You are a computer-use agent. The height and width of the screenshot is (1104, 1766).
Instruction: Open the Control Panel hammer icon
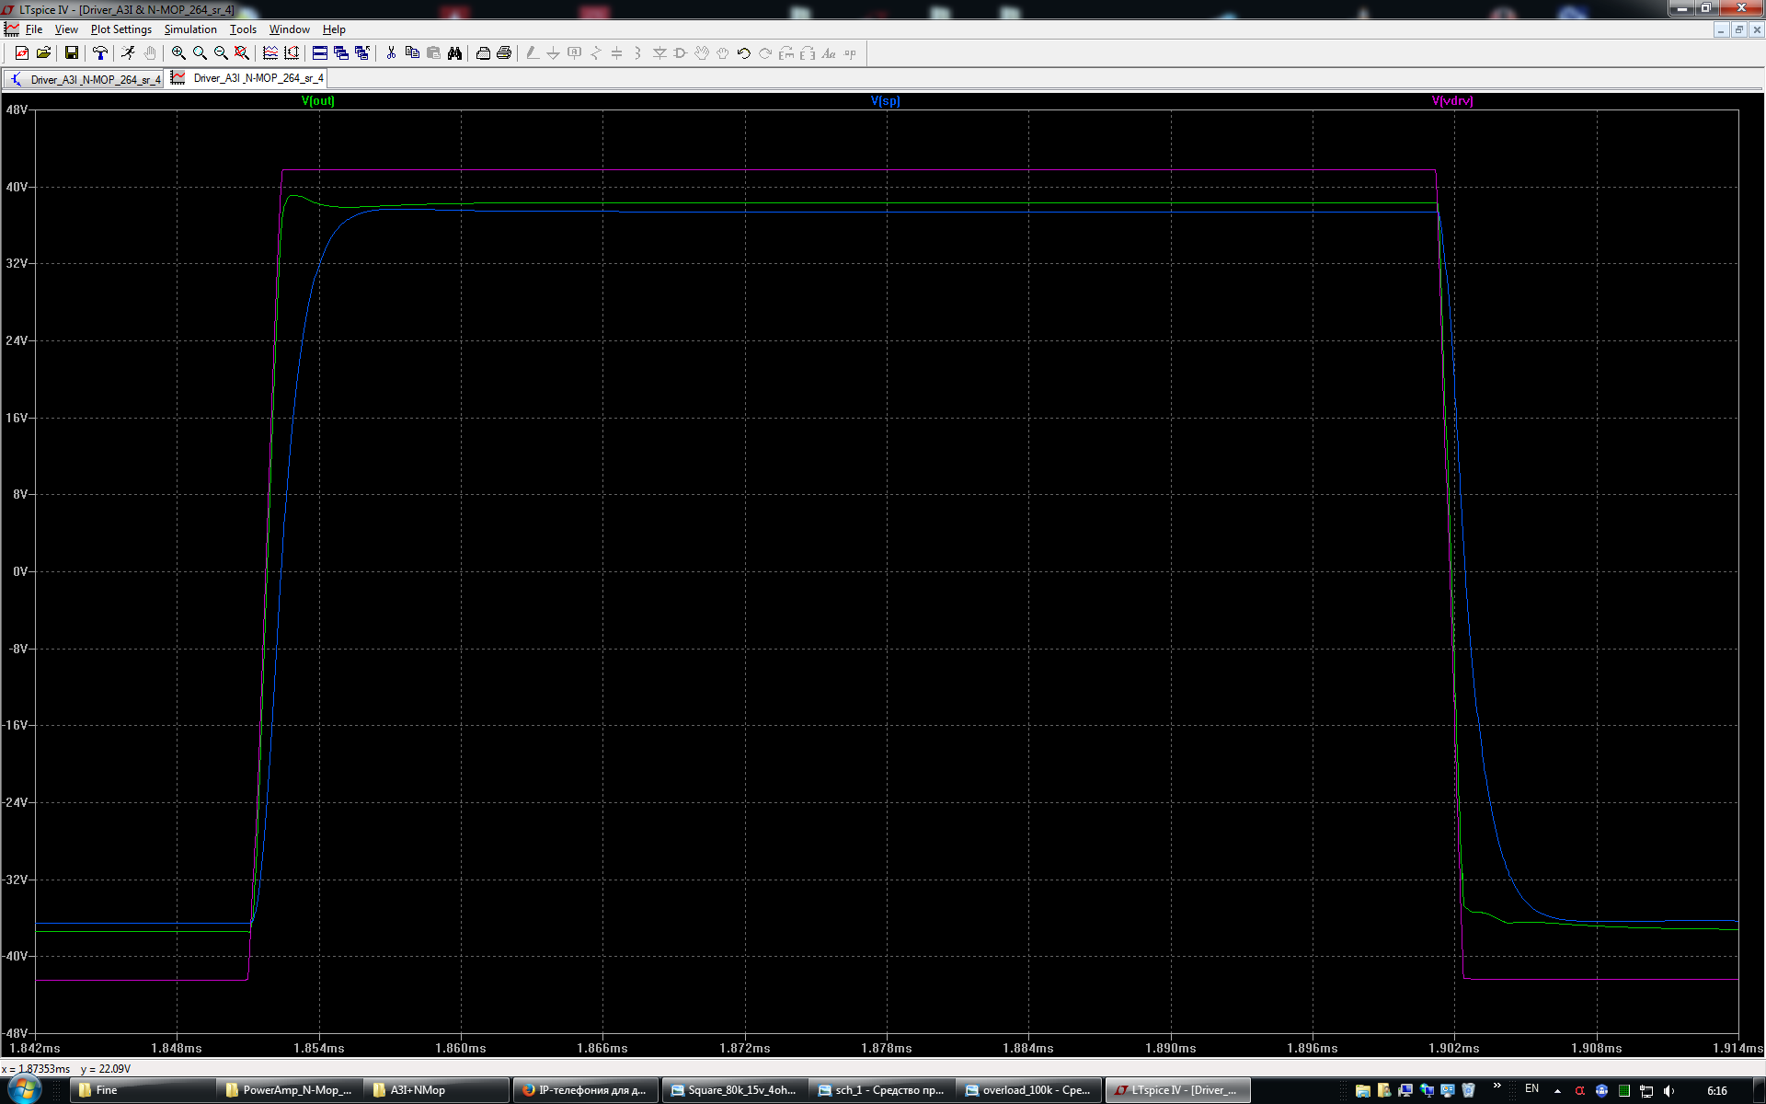tap(99, 53)
